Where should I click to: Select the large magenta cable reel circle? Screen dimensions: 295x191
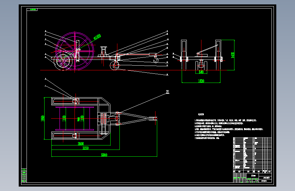75,51
